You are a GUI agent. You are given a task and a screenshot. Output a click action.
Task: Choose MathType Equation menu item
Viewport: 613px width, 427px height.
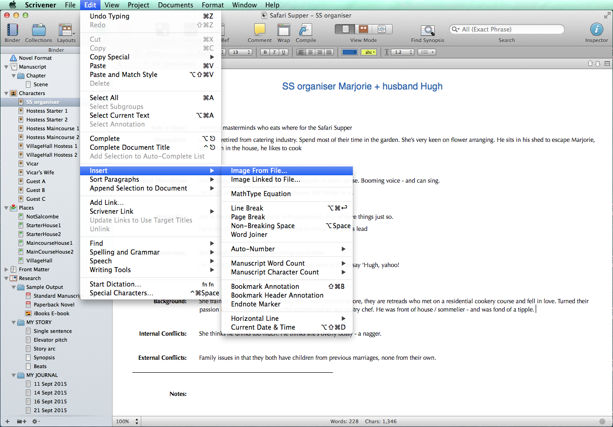point(287,194)
